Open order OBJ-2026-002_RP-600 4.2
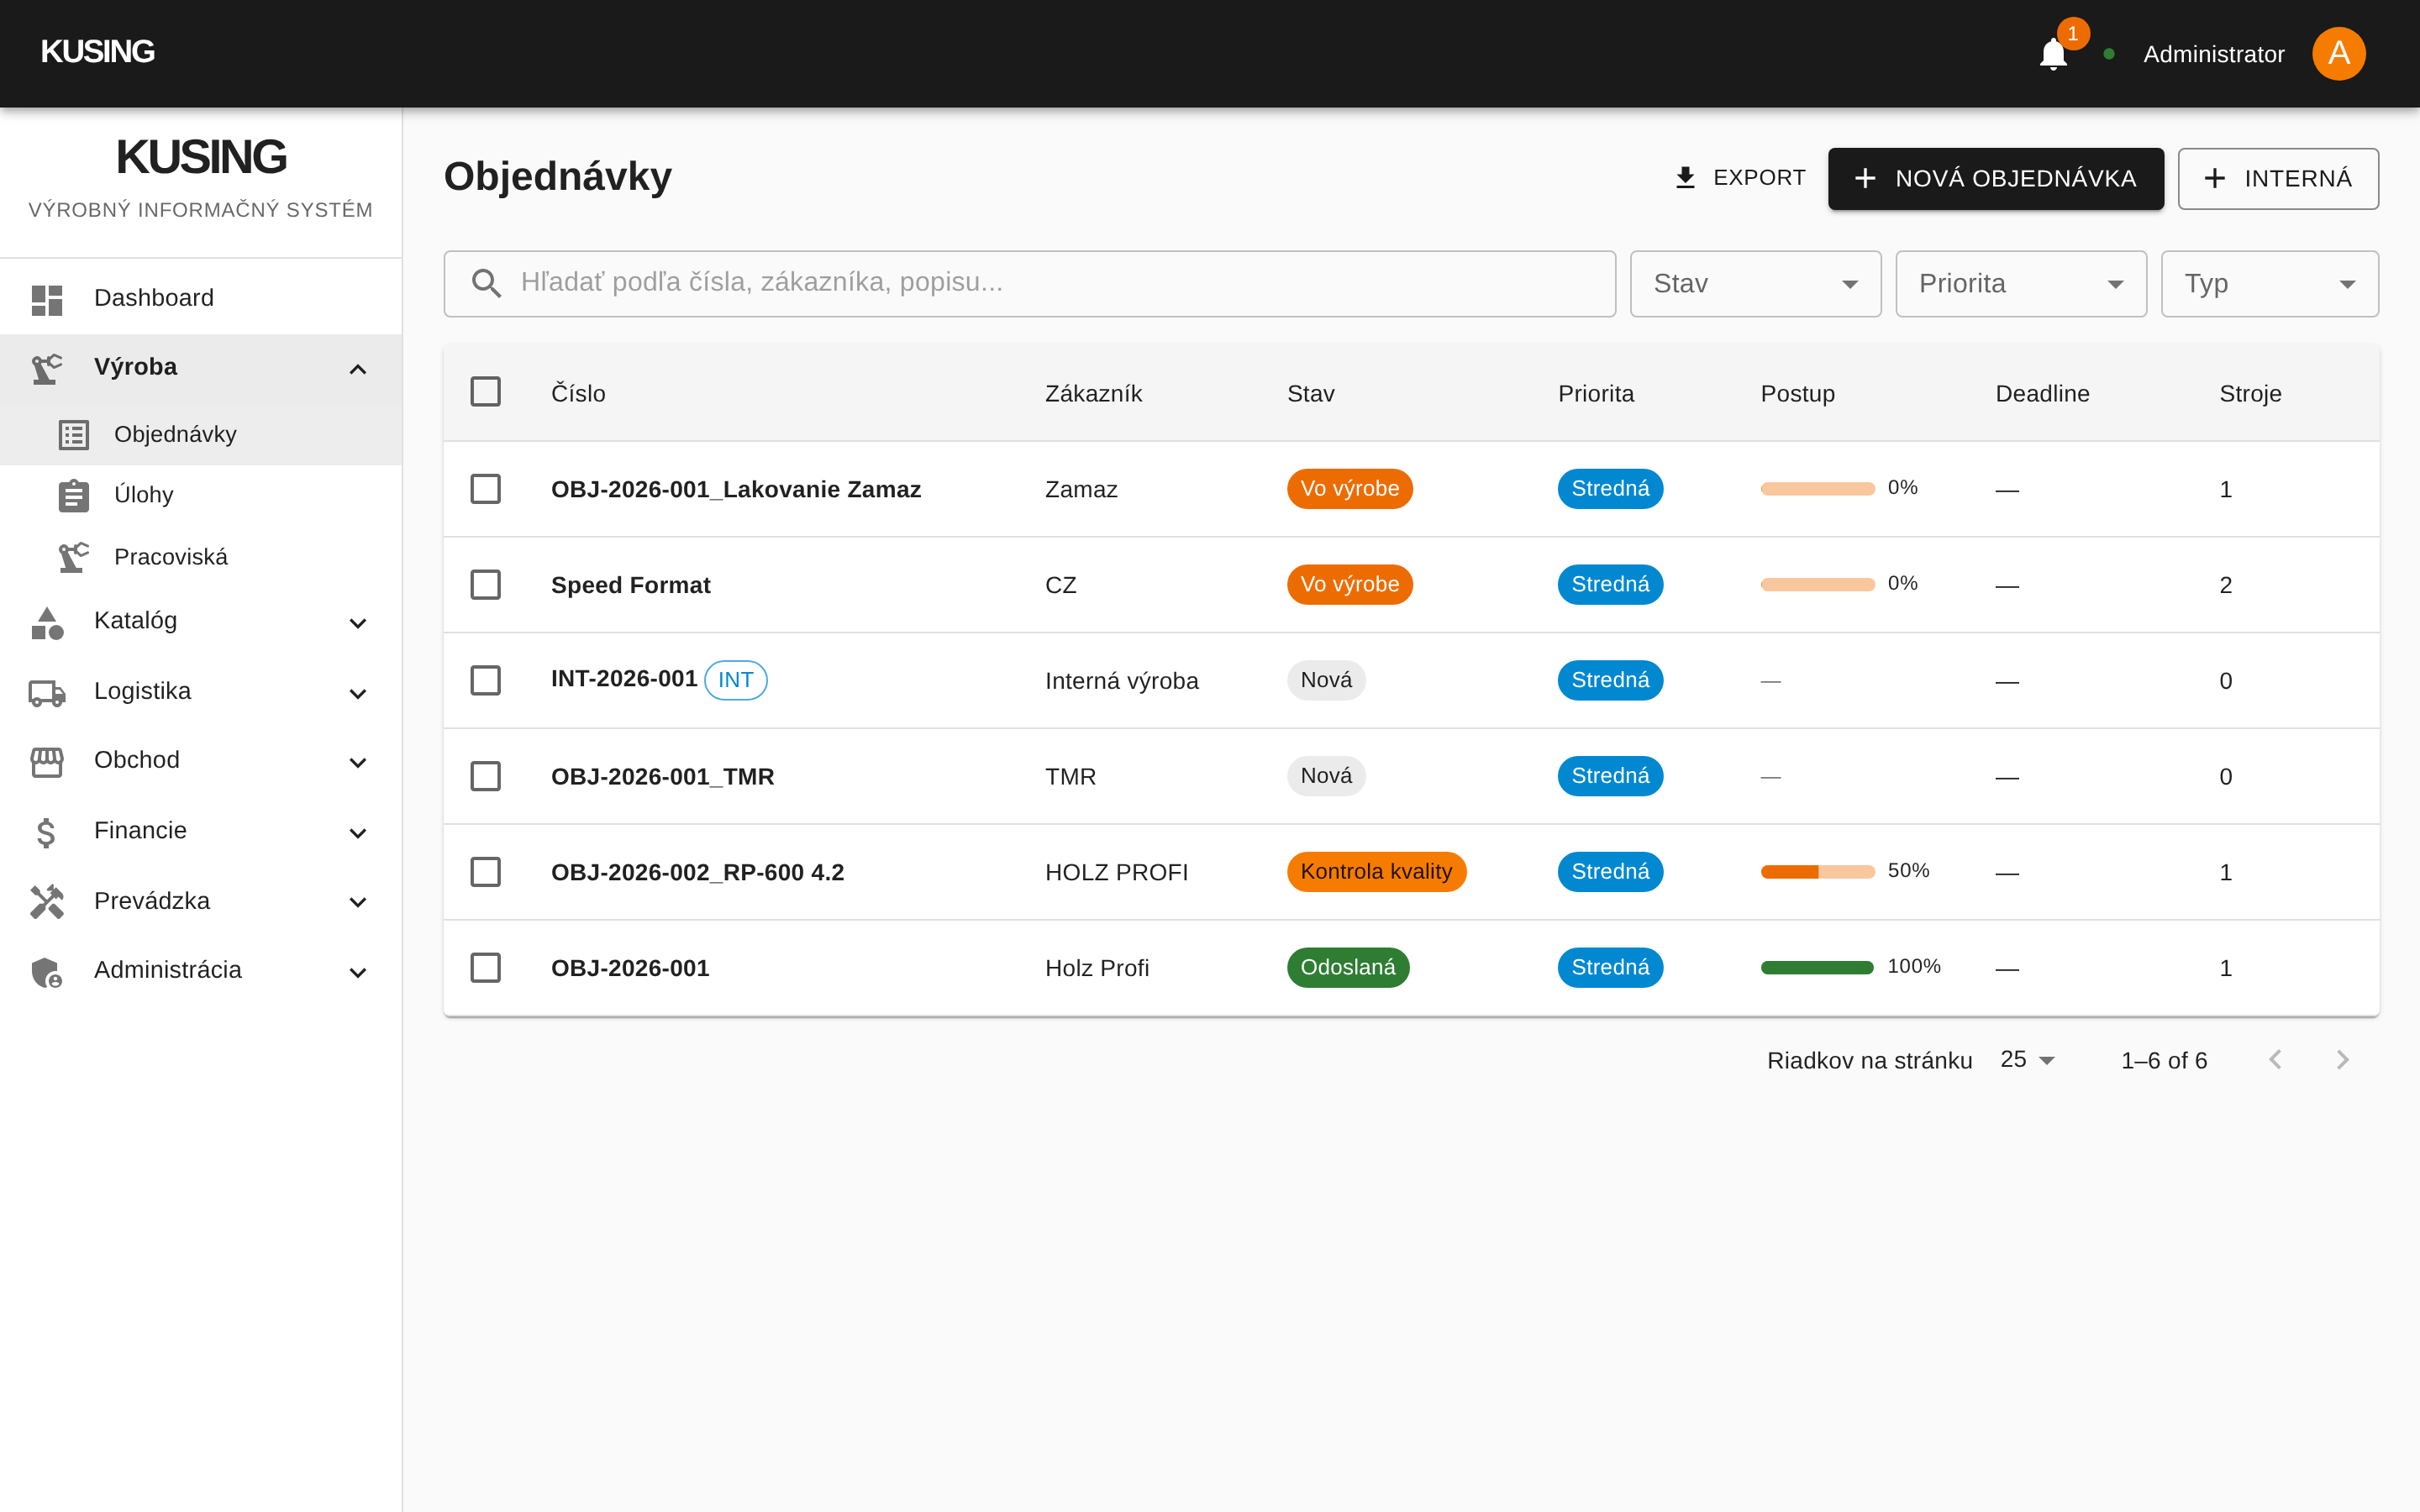 [697, 873]
